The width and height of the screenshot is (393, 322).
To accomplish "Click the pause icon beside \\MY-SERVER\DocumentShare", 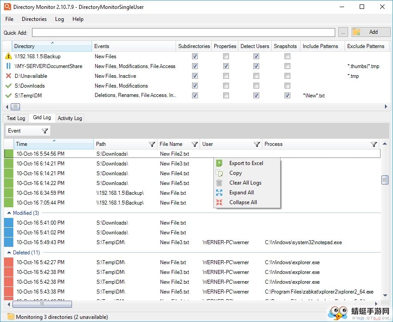I will pyautogui.click(x=8, y=66).
